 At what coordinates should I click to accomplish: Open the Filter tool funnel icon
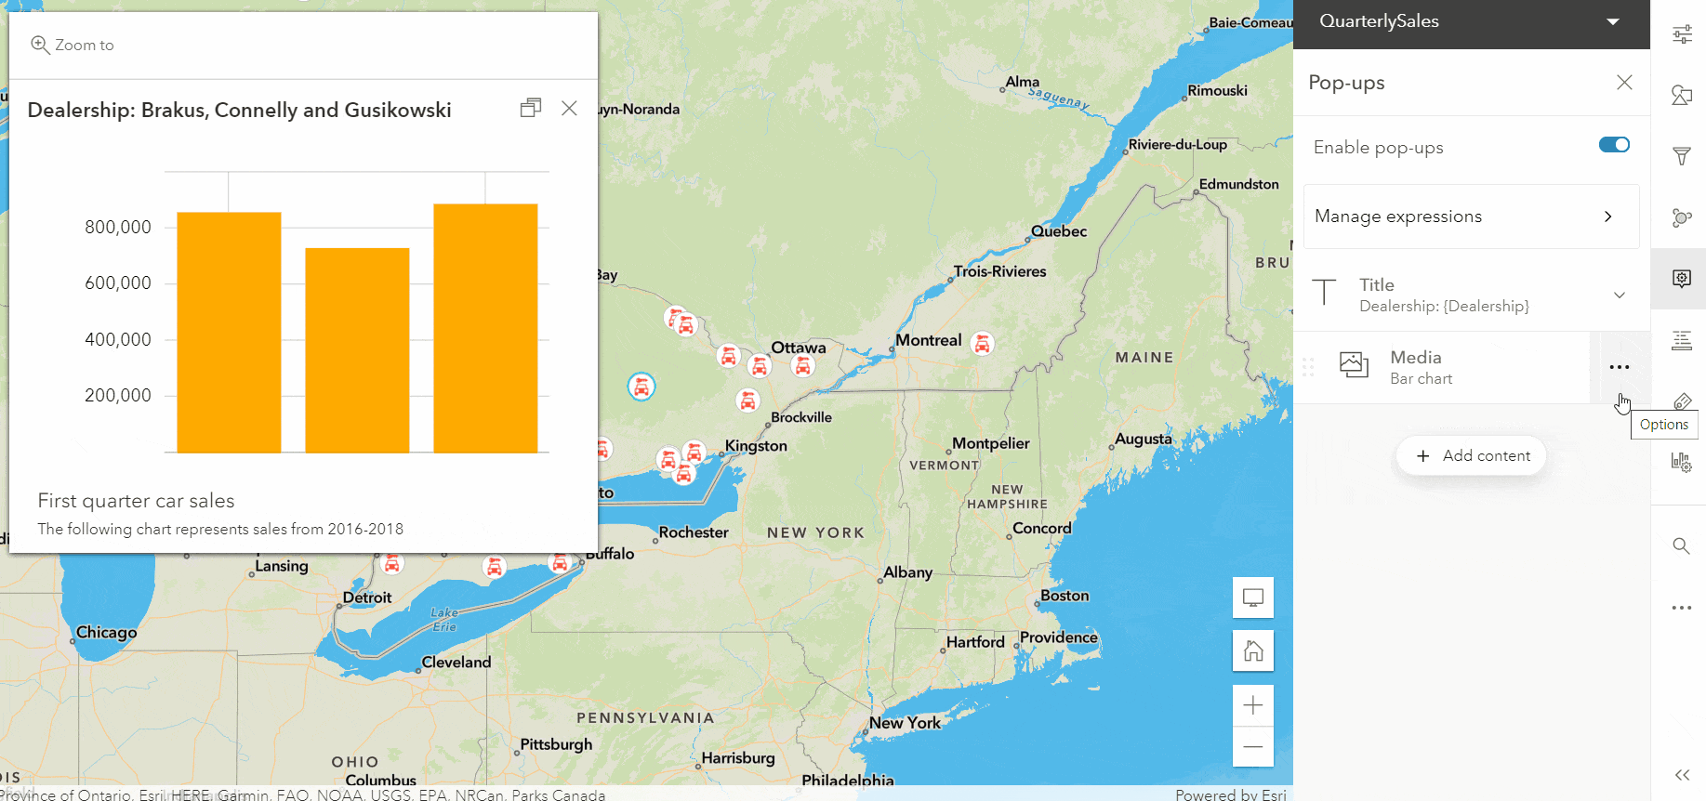point(1682,156)
